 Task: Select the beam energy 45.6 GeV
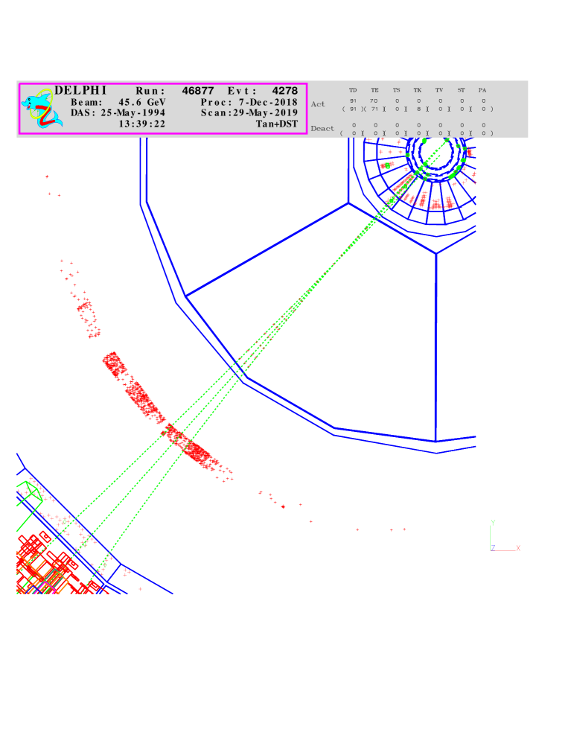[142, 102]
